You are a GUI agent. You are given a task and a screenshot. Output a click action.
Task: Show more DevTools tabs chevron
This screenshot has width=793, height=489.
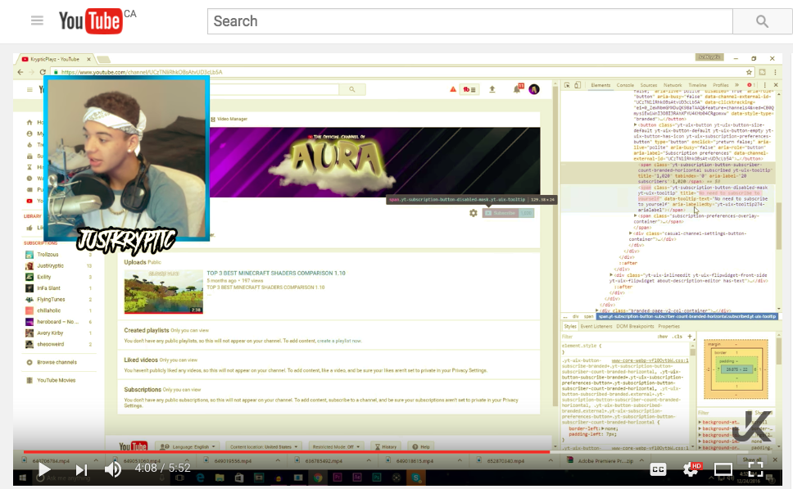(x=736, y=85)
